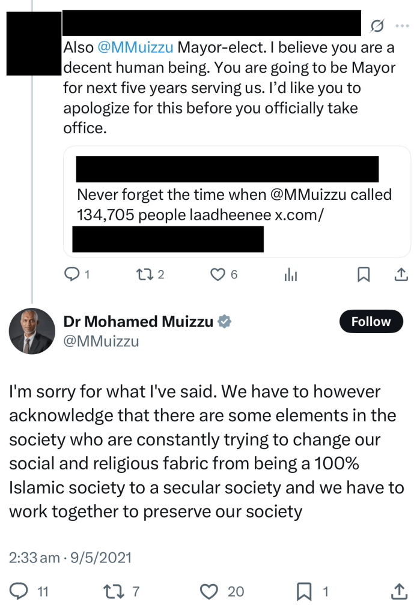Bookmark the top Mayor-elect tweet
The height and width of the screenshot is (614, 420).
point(364,275)
